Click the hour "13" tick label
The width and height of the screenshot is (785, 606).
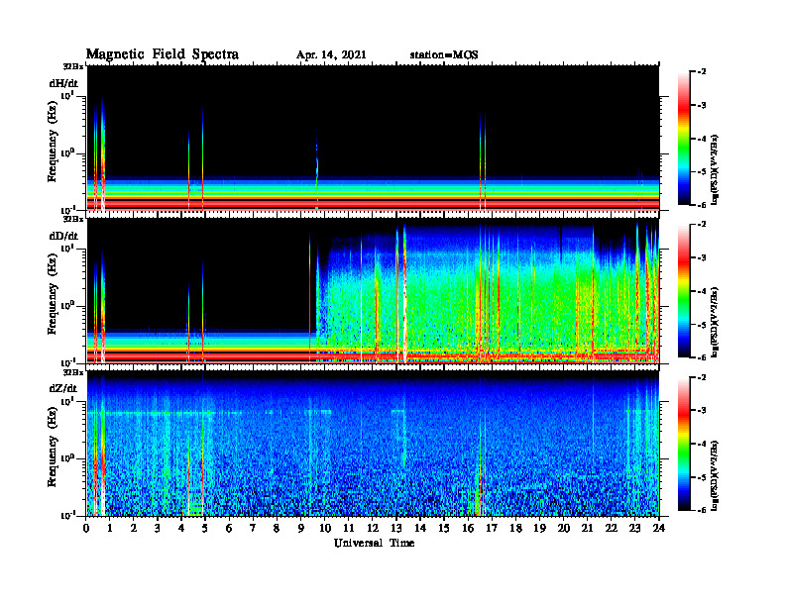396,528
